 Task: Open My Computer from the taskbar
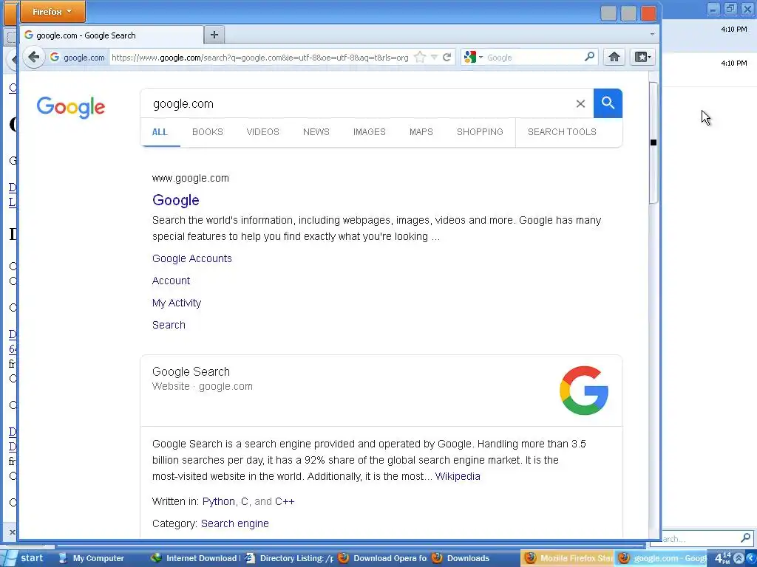(92, 558)
